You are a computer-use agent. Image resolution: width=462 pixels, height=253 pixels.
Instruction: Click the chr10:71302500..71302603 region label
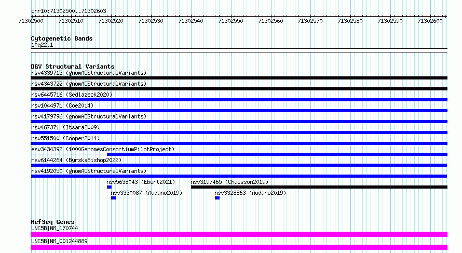(x=69, y=11)
